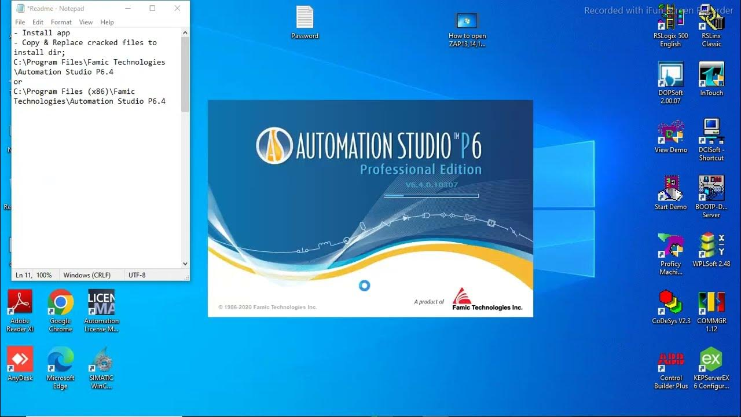Launch Google Chrome from desktop

tap(60, 311)
